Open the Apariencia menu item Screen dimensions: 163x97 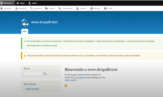[x=36, y=9]
